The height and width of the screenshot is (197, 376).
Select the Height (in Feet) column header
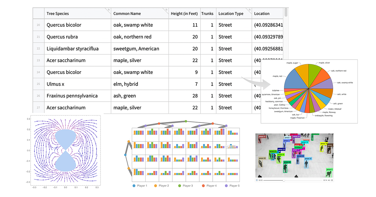[184, 13]
